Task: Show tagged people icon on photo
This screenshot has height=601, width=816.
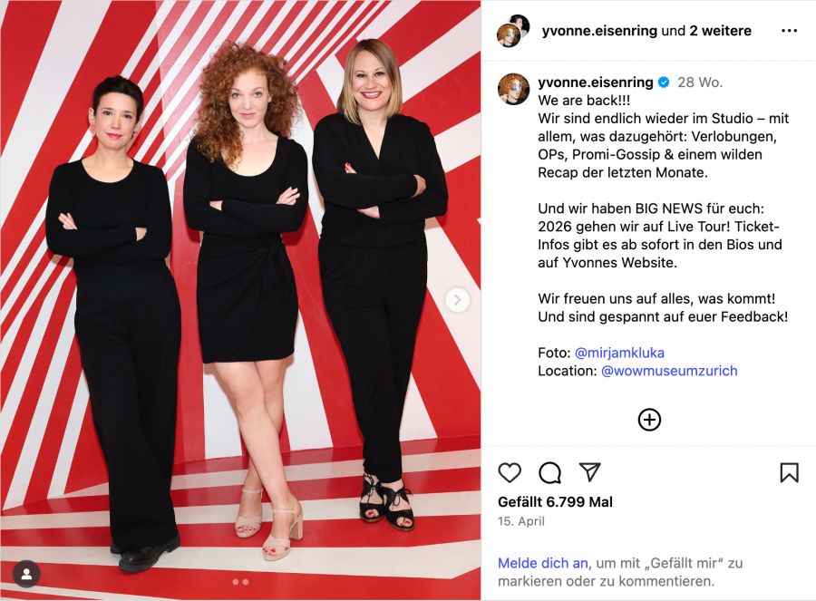Action: click(26, 575)
